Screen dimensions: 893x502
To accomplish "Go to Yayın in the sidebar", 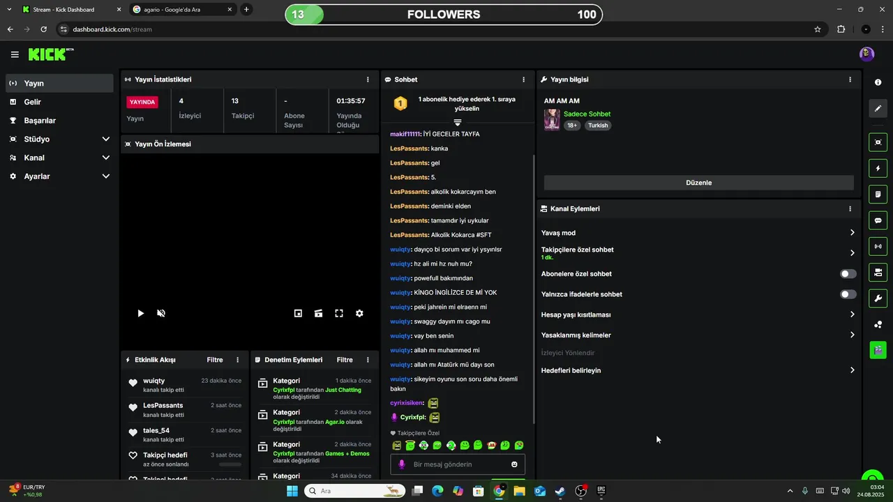I will (x=59, y=83).
